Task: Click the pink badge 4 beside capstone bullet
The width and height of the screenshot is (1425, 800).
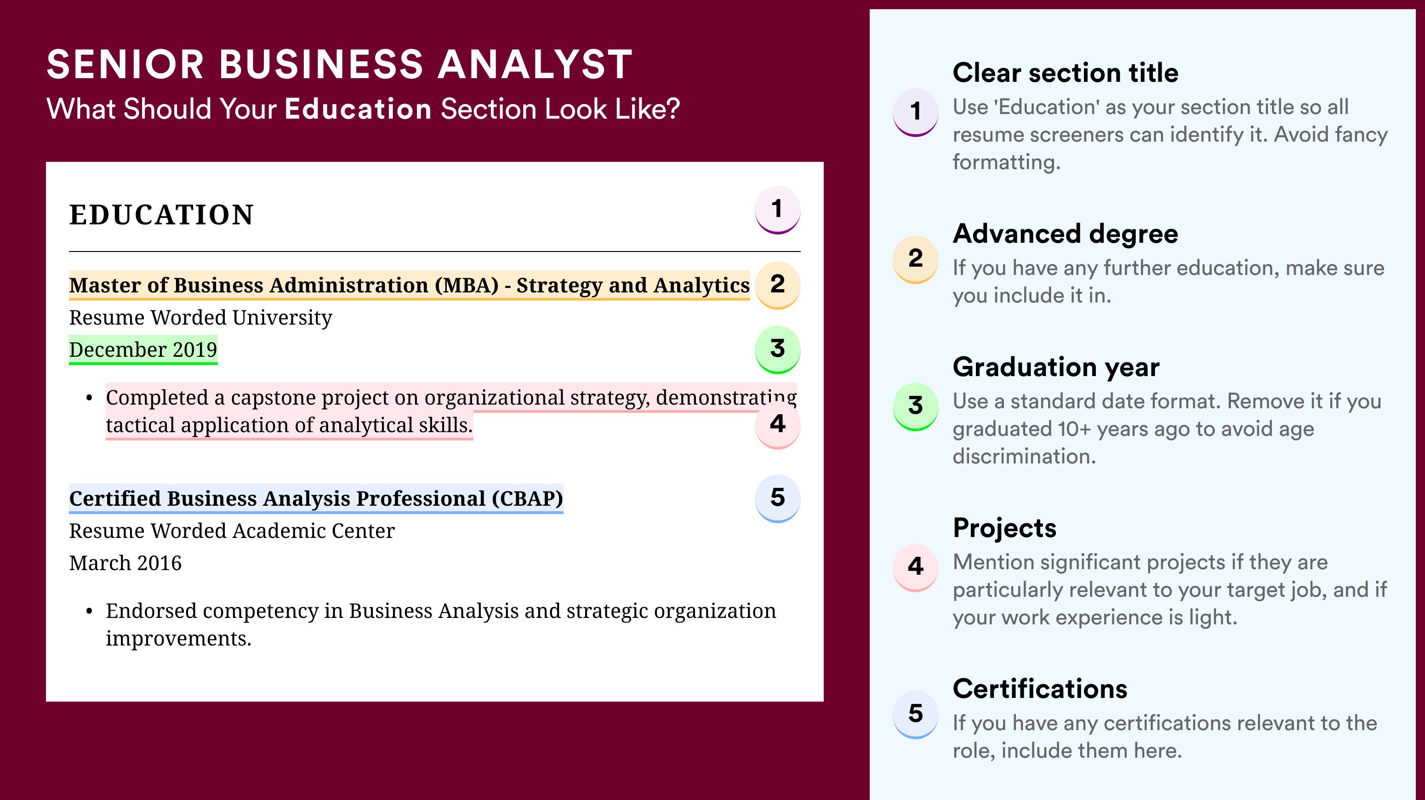Action: coord(777,424)
